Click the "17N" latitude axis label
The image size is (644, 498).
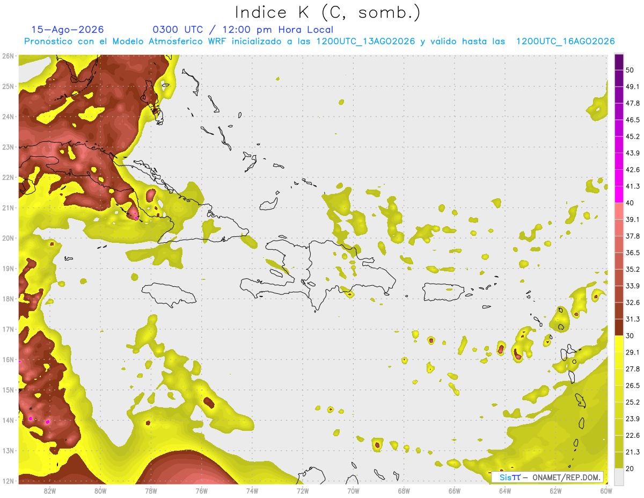point(8,329)
